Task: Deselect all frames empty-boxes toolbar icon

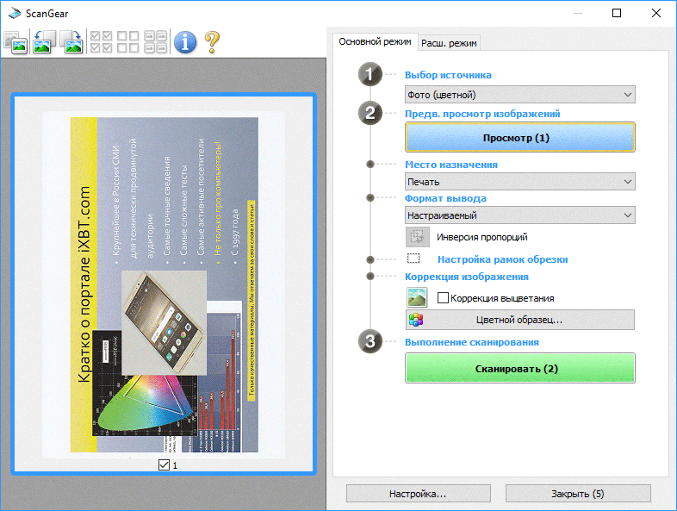Action: [x=127, y=42]
